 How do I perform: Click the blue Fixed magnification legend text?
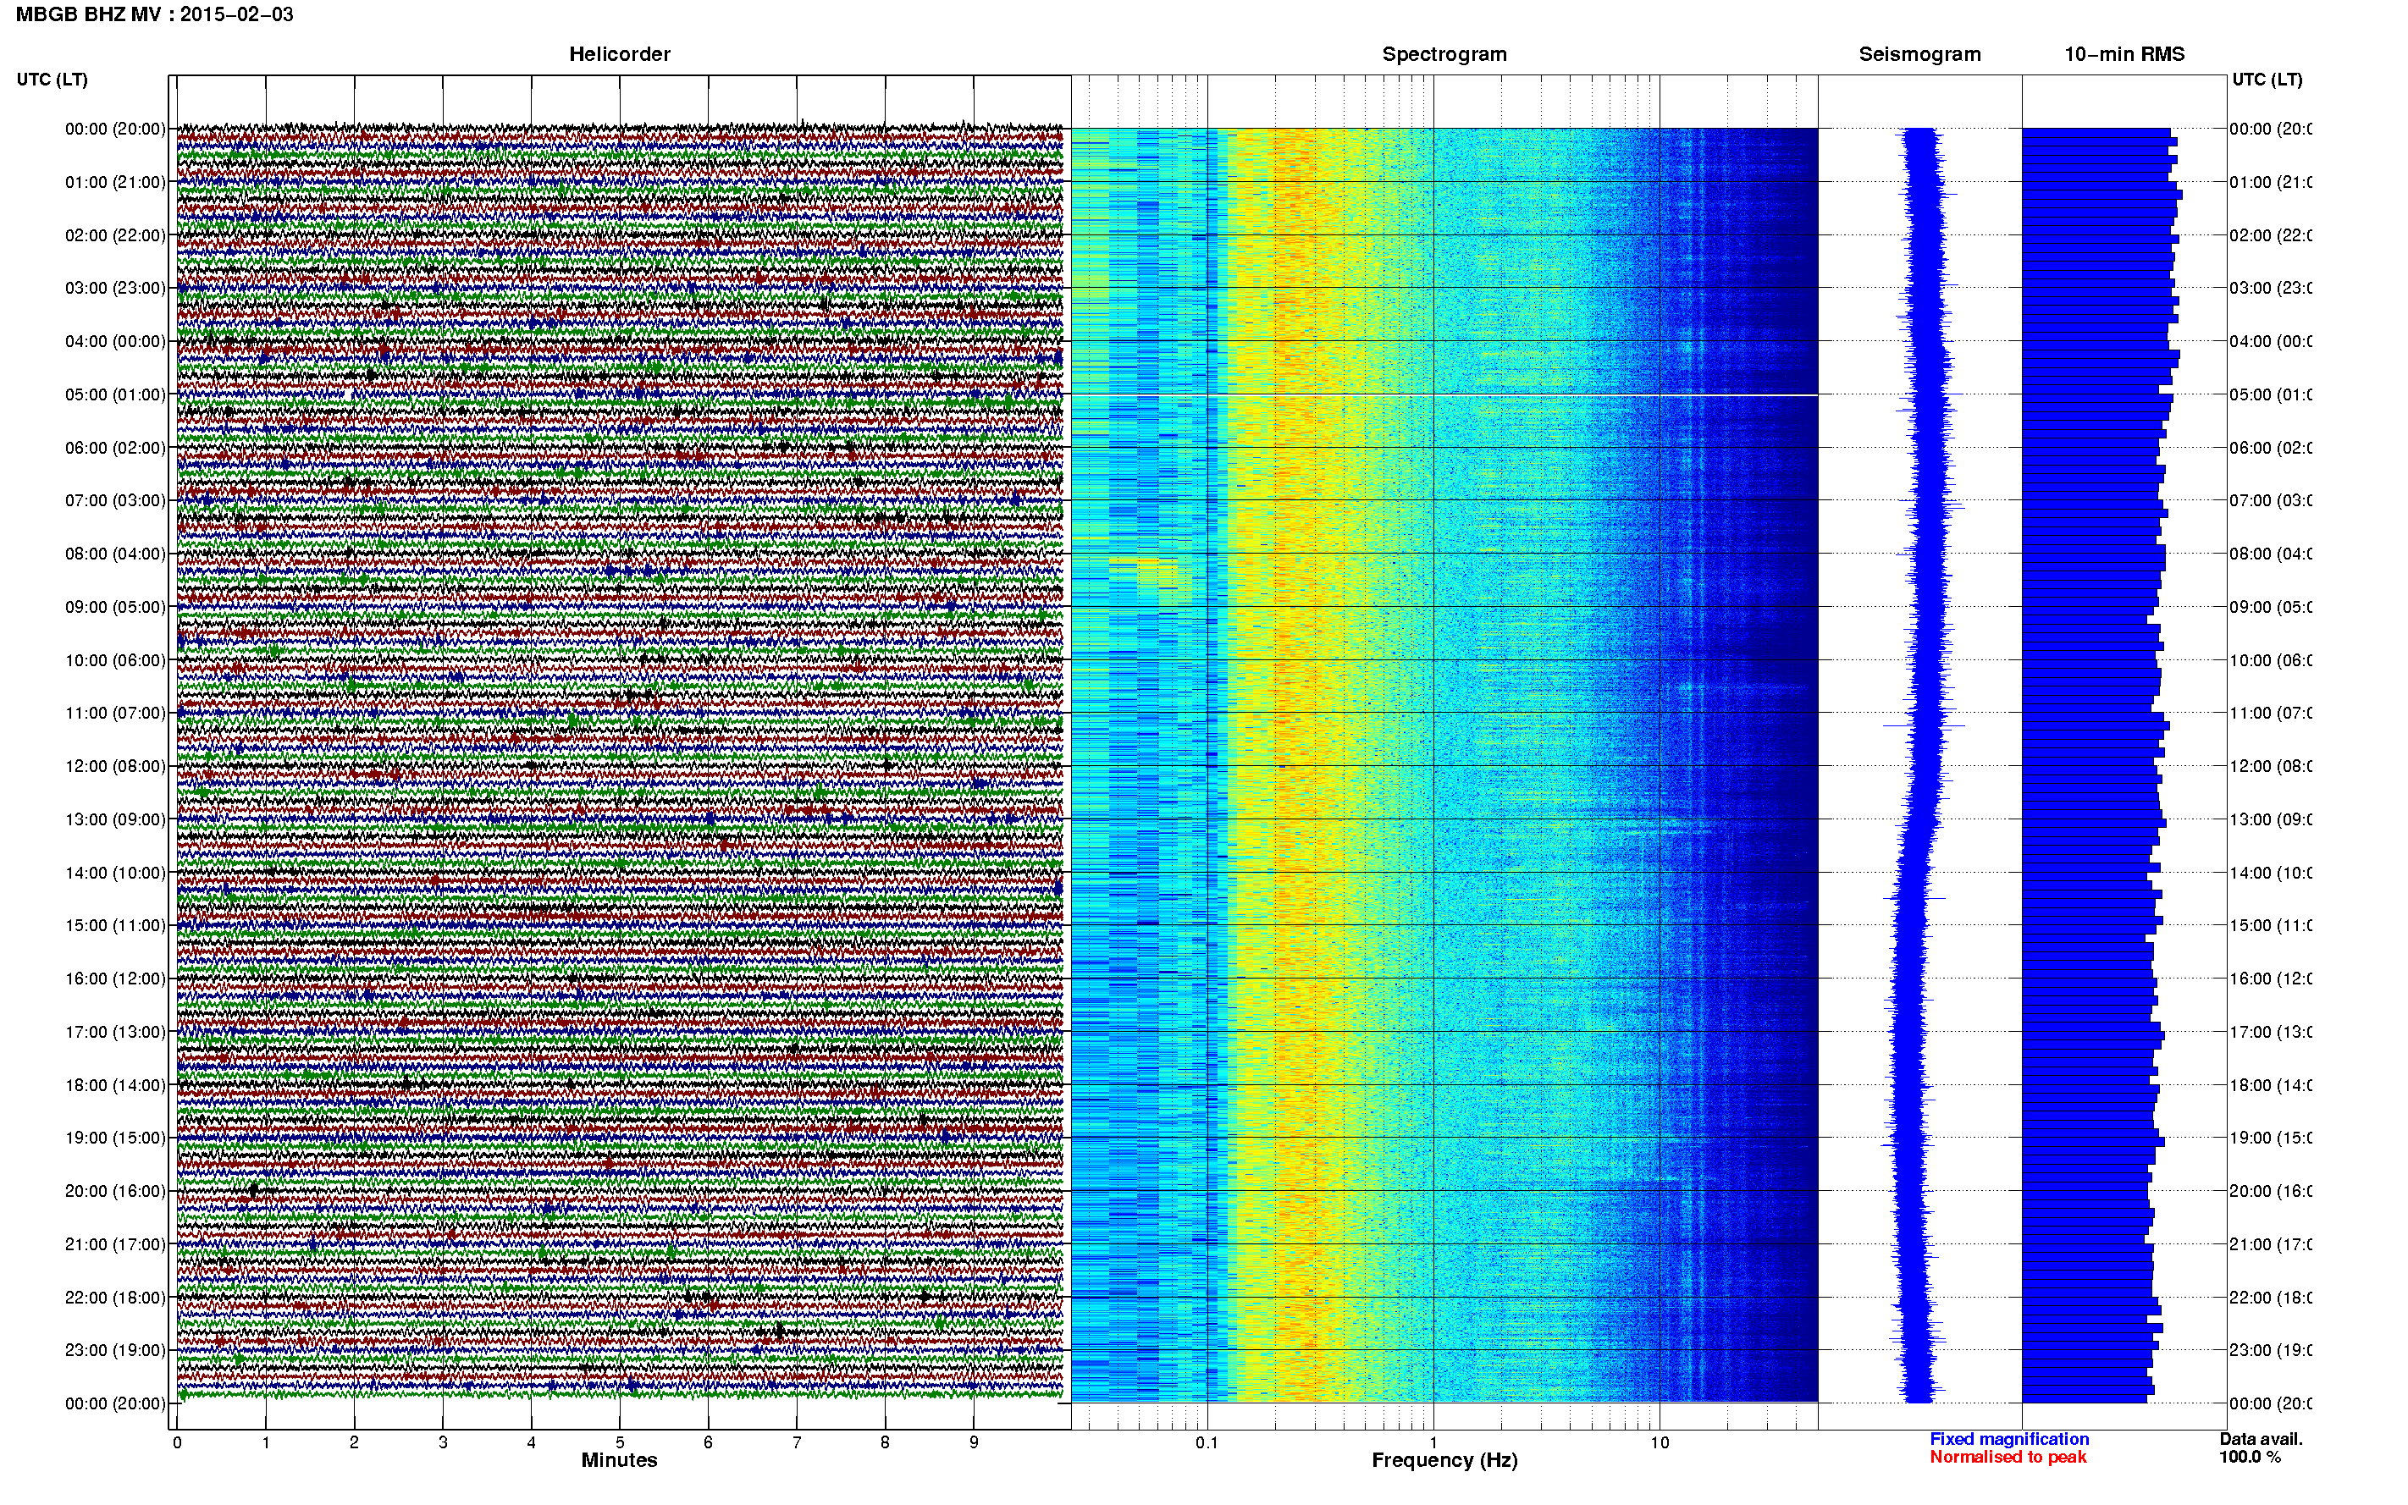(x=2009, y=1439)
